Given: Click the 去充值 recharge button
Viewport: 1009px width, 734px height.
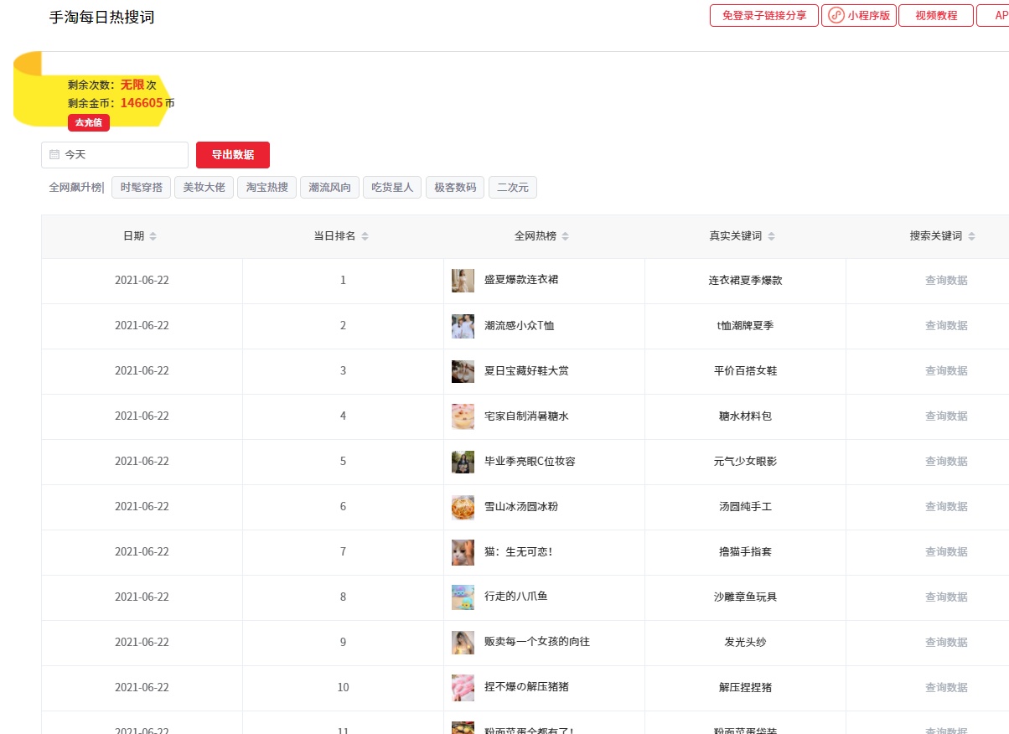Looking at the screenshot, I should [88, 122].
